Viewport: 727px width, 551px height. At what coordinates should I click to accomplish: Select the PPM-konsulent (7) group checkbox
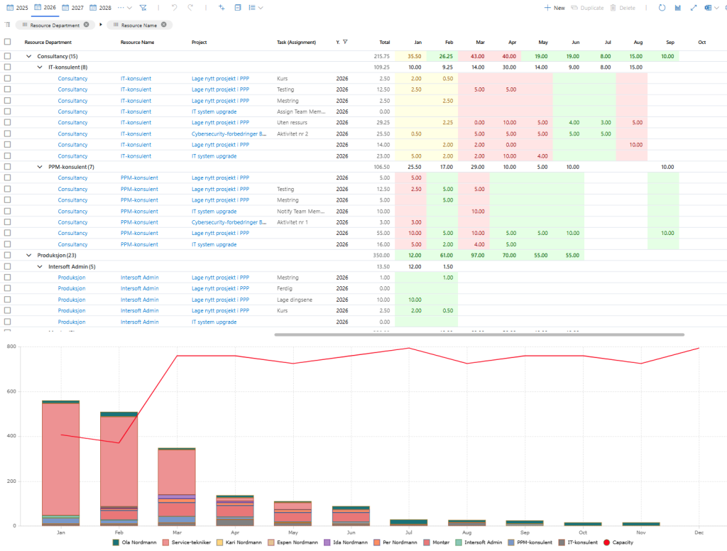(x=7, y=166)
